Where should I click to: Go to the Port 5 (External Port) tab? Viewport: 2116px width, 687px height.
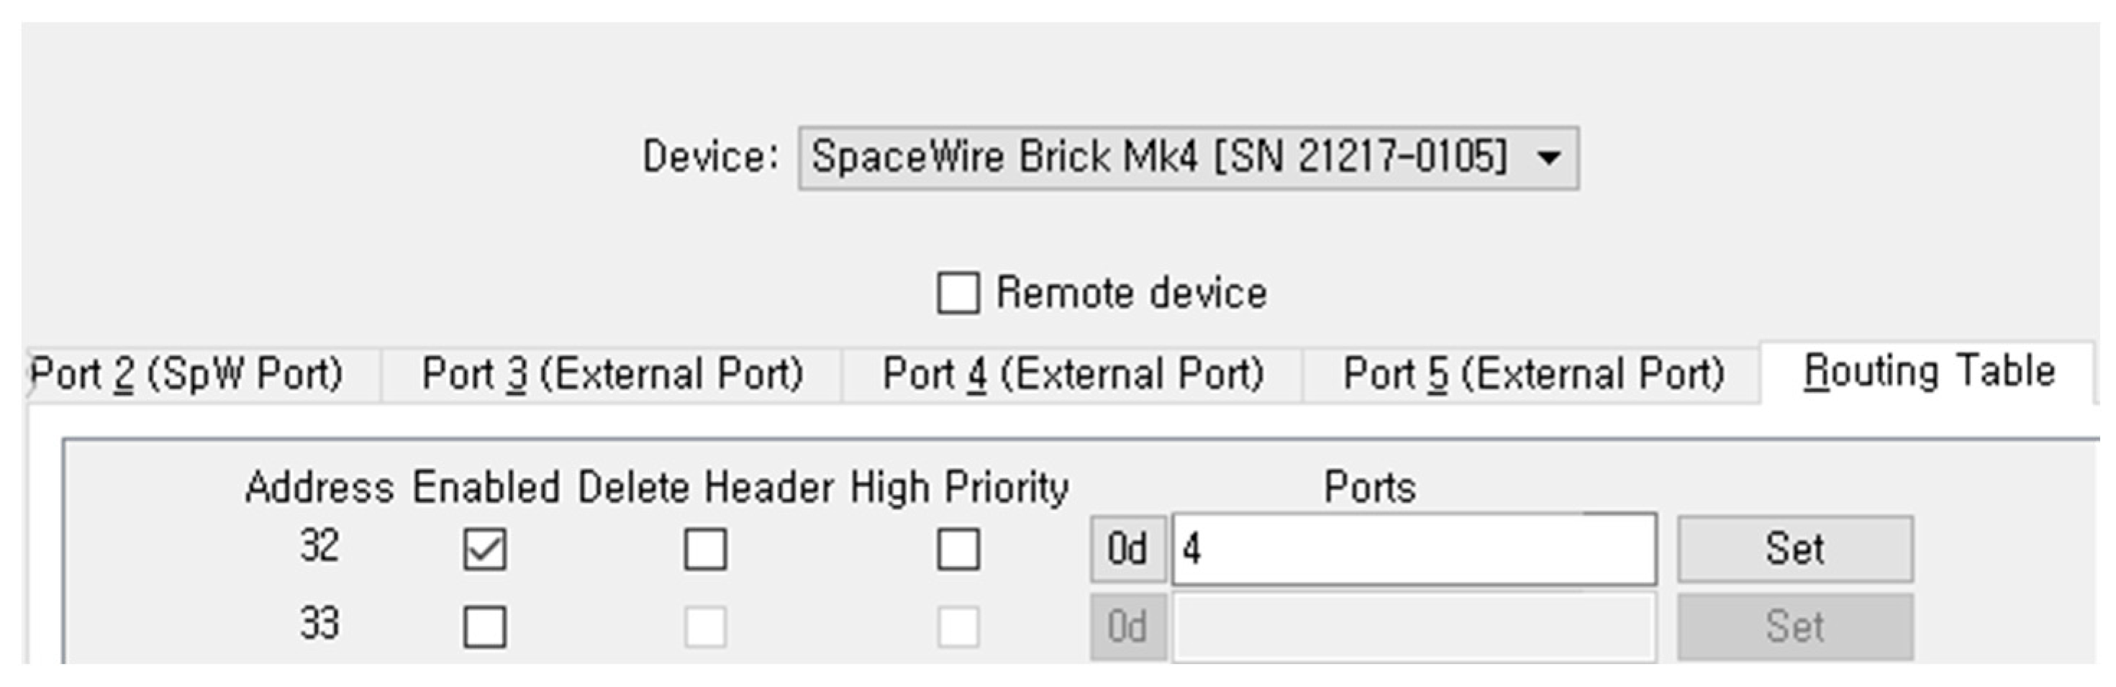[x=1532, y=374]
